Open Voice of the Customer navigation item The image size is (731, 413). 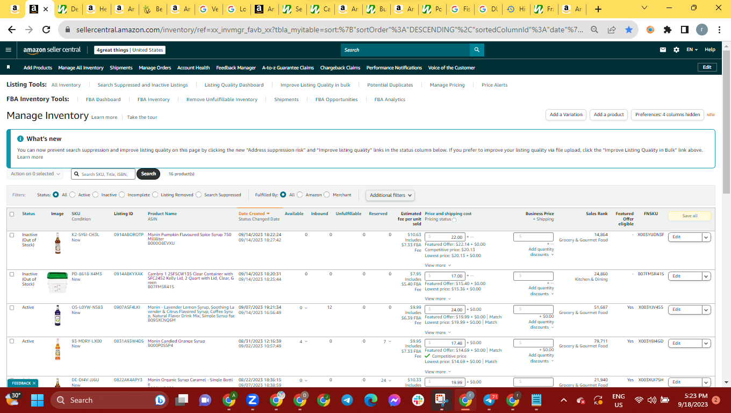coord(451,68)
